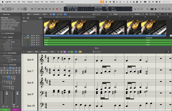Click the red Record button
Viewport: 172px width, 111px height.
click(x=57, y=9)
